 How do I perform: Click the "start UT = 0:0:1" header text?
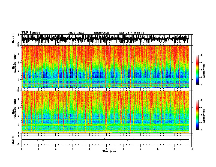point(132,33)
